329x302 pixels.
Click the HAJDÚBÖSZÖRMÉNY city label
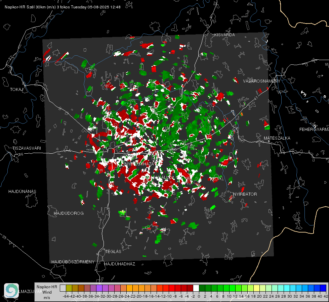click(73, 262)
